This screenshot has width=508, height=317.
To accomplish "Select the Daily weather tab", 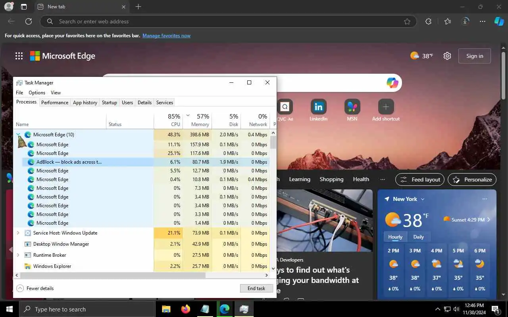I will point(418,237).
